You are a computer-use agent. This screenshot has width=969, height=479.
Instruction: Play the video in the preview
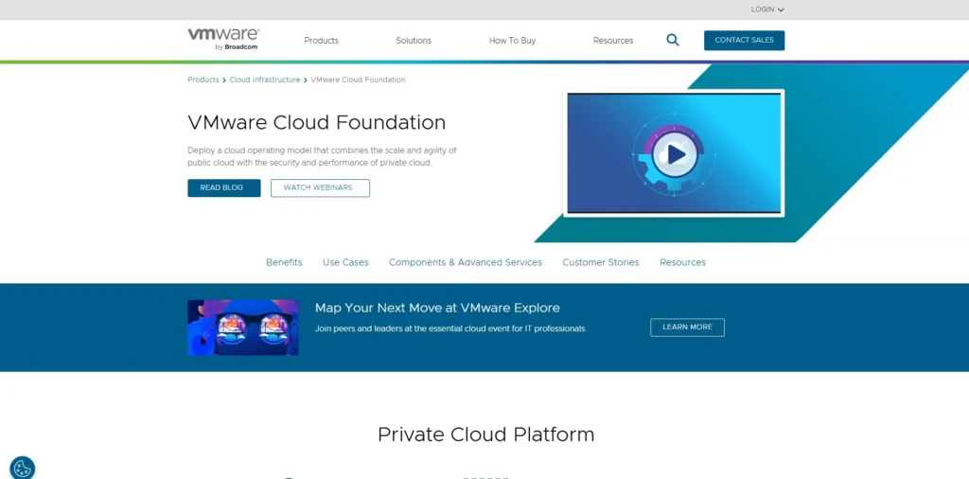click(674, 154)
